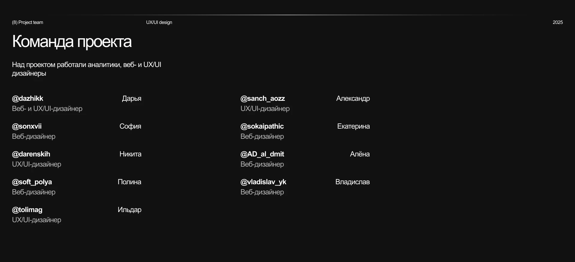575x262 pixels.
Task: Select the (8) Project team label
Action: tap(28, 22)
